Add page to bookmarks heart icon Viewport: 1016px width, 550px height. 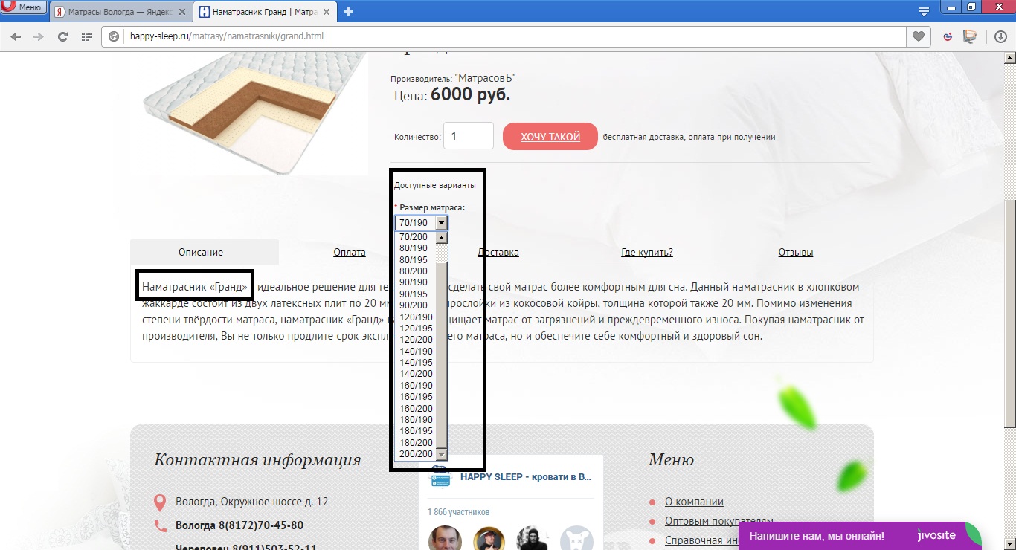pos(919,36)
